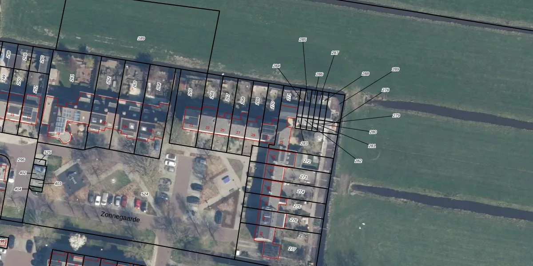Click parcel number 296
The height and width of the screenshot is (266, 533).
pyautogui.click(x=21, y=160)
